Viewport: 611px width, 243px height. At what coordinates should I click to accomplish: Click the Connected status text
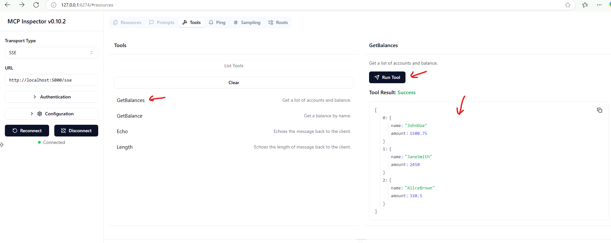click(x=54, y=142)
